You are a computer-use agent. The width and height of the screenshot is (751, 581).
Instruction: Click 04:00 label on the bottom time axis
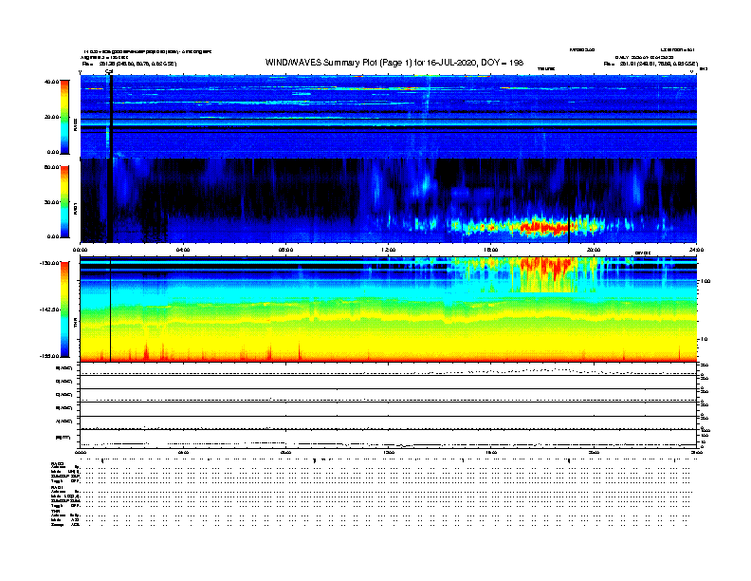tap(183, 452)
